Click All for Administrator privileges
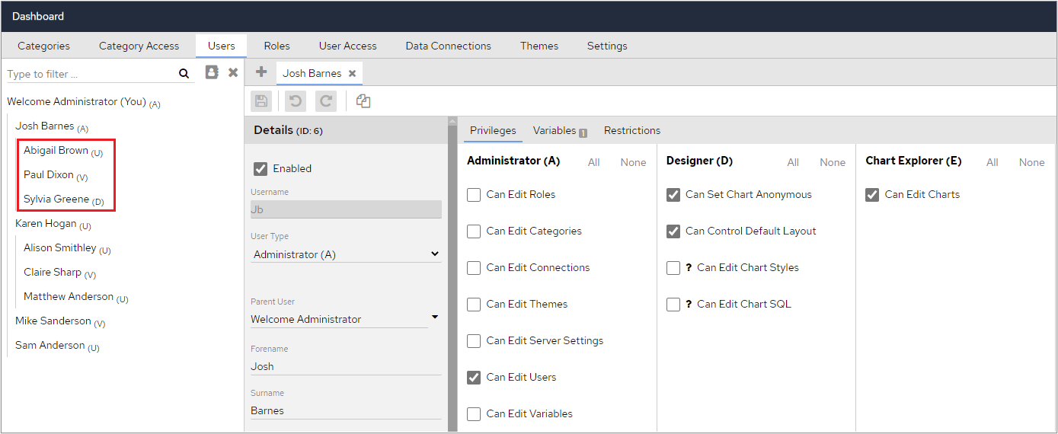 click(x=594, y=162)
